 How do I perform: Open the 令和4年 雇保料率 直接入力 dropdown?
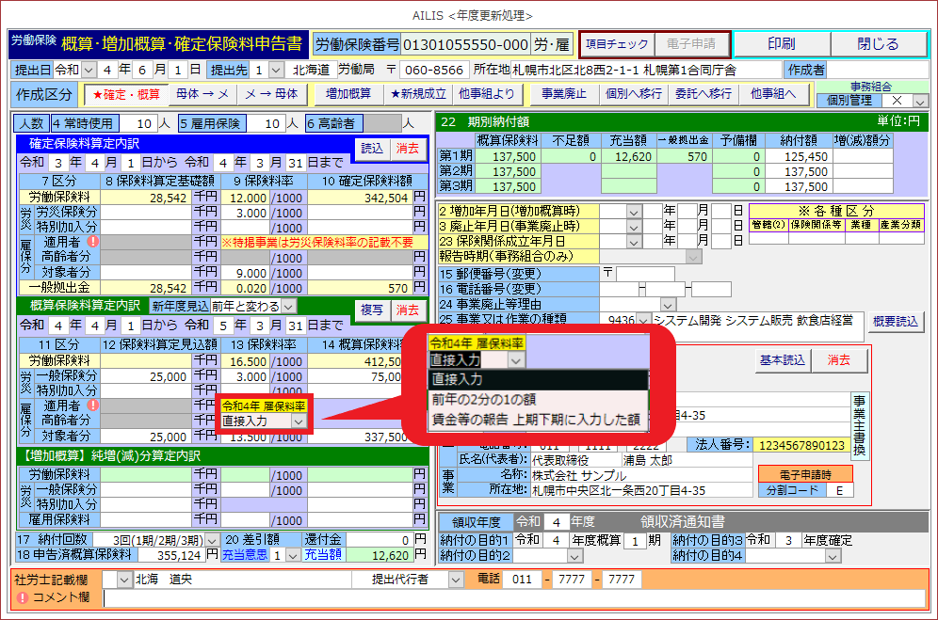click(x=298, y=421)
